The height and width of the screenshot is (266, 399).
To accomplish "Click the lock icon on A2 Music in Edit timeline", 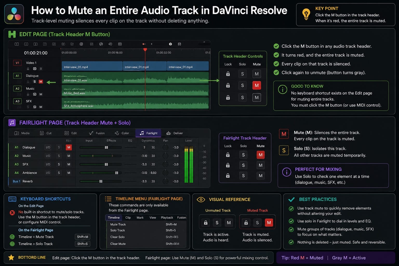I will [28, 94].
